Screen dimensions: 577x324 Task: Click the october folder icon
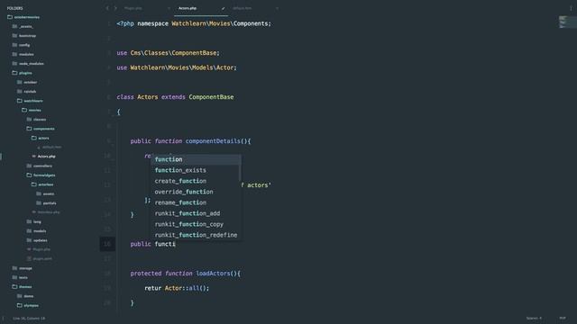pyautogui.click(x=20, y=82)
